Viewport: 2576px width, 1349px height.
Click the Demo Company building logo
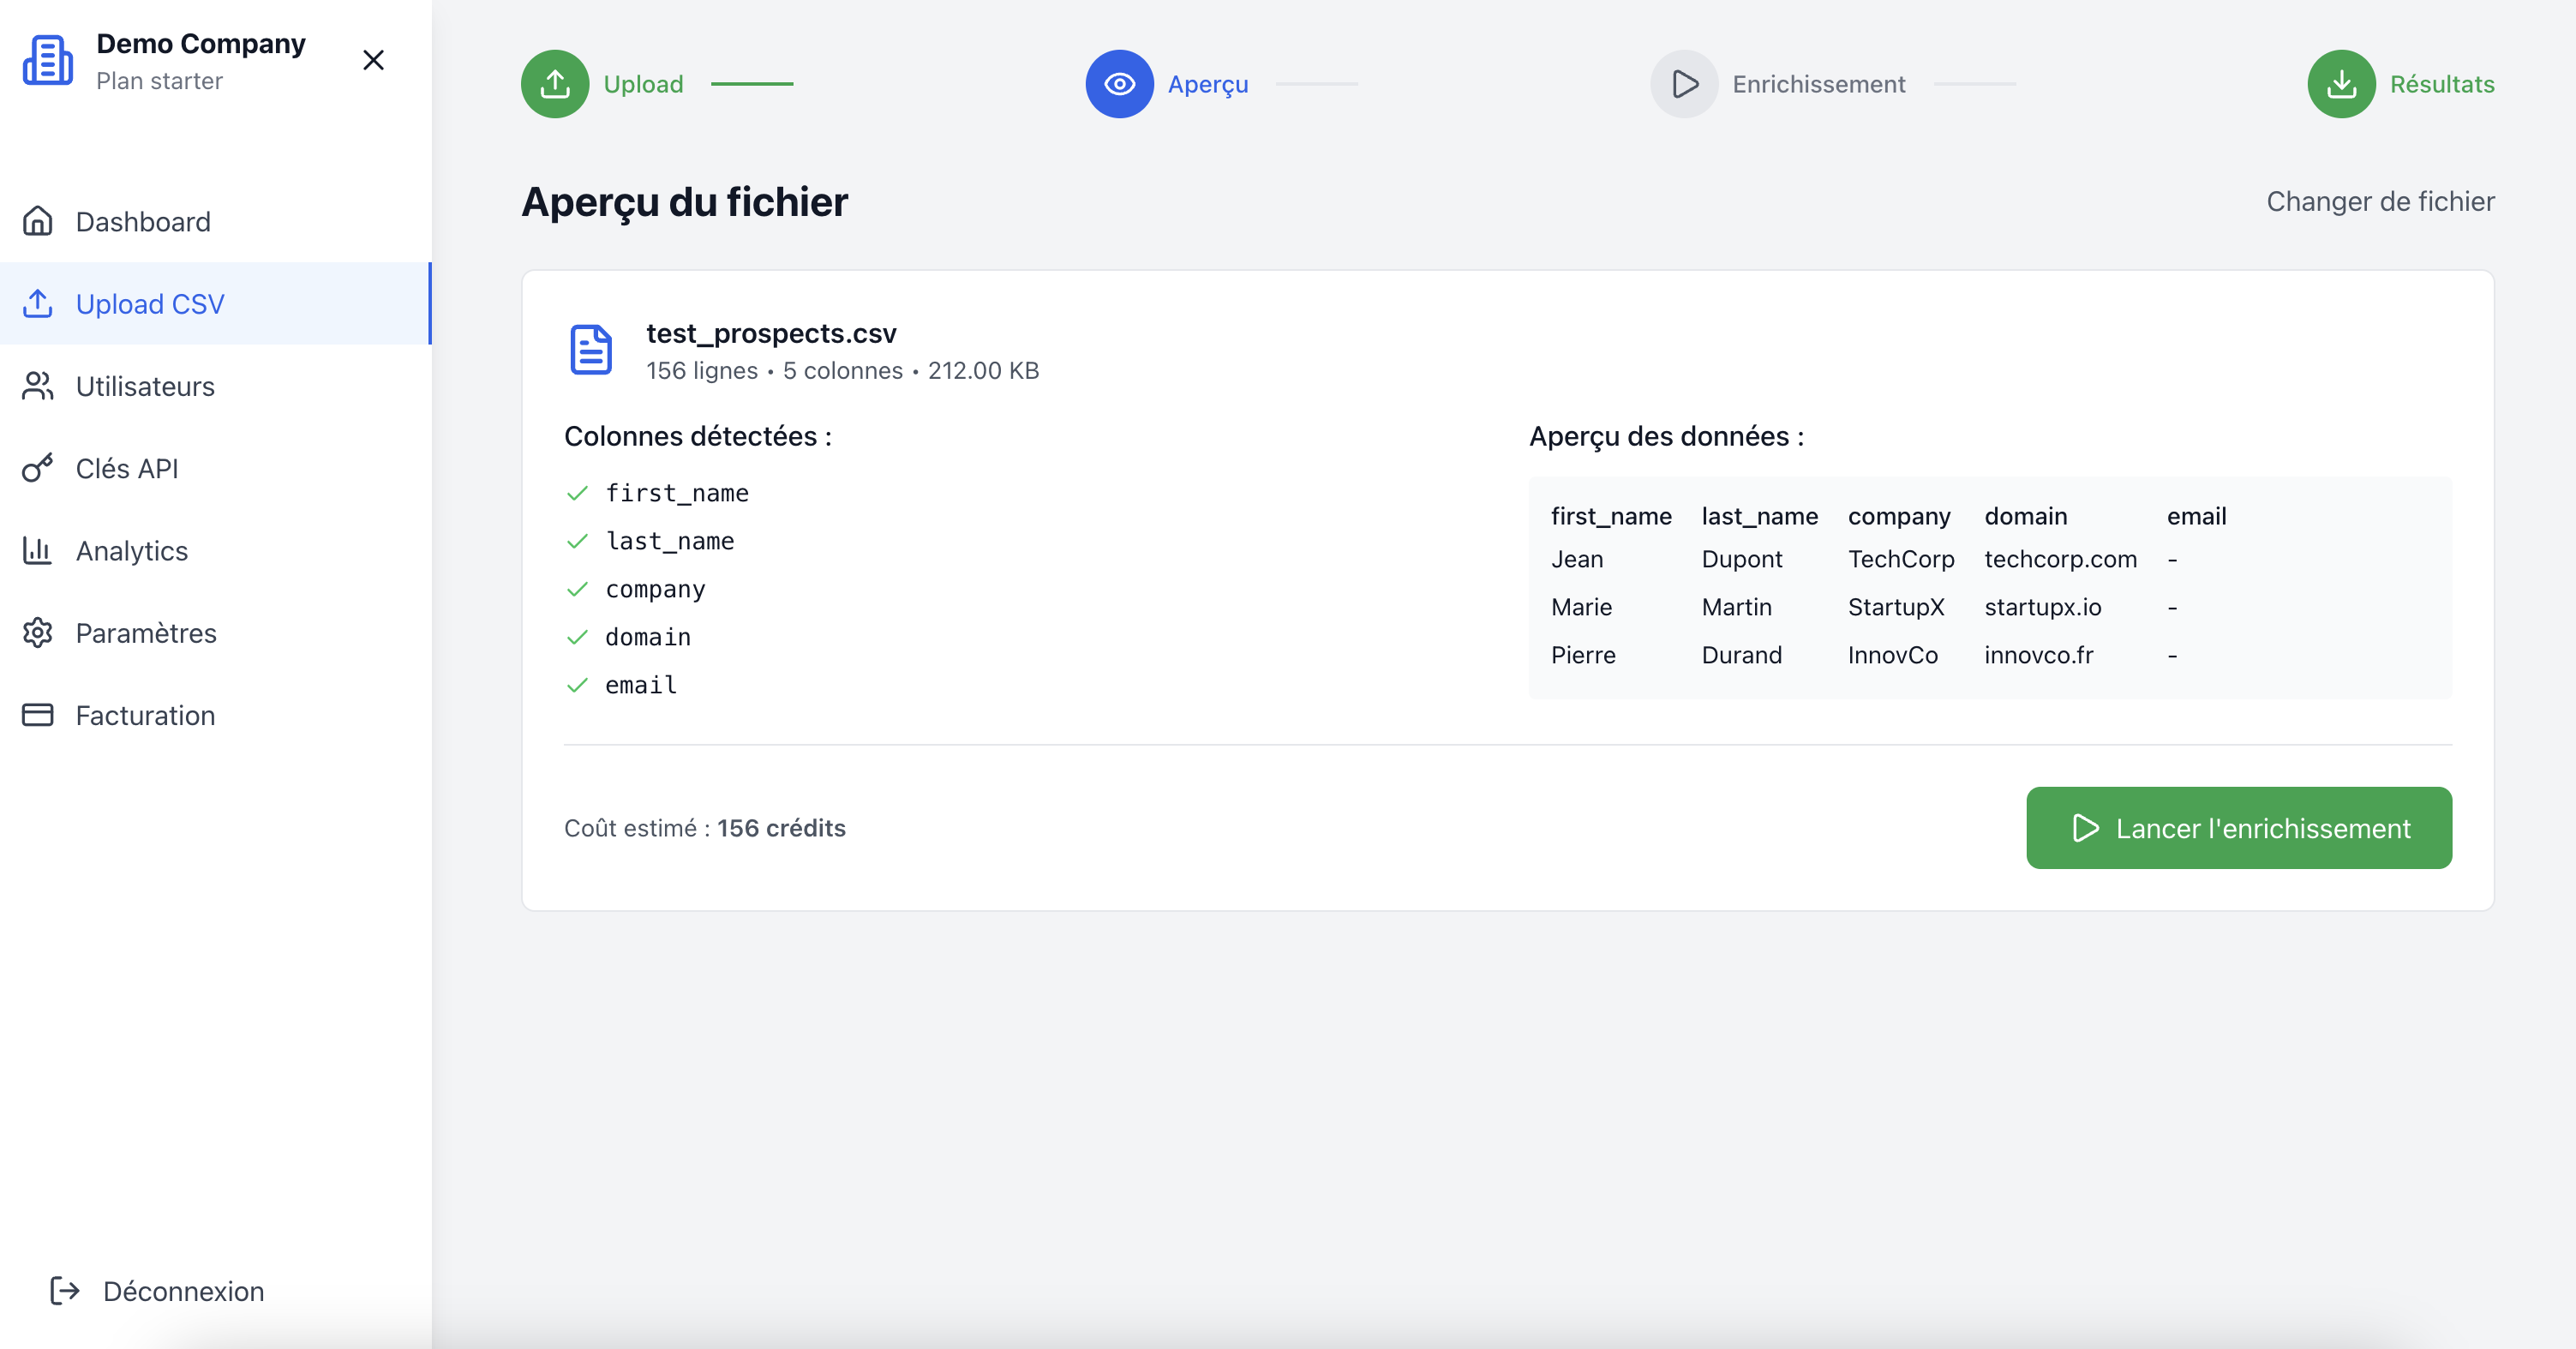click(48, 61)
